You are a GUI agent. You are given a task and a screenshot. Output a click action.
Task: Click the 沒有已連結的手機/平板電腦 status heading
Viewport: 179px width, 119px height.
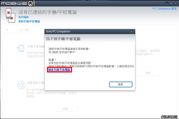48,12
